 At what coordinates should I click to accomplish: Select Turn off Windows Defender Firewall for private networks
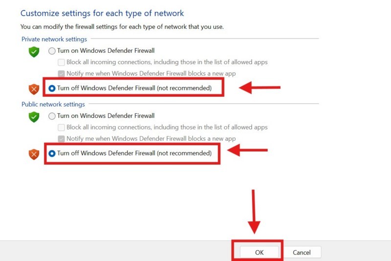(52, 88)
